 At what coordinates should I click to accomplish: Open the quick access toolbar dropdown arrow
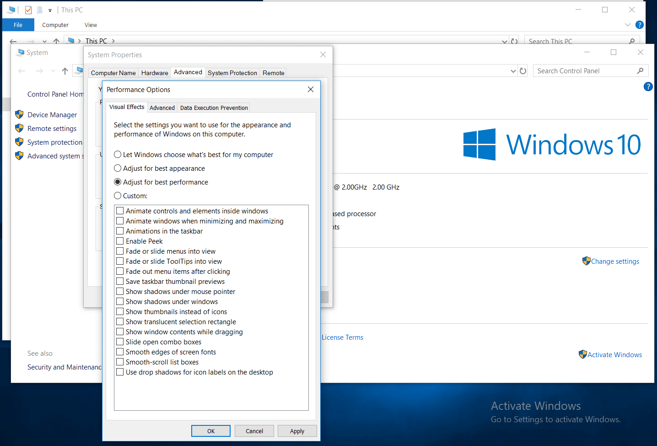[50, 10]
